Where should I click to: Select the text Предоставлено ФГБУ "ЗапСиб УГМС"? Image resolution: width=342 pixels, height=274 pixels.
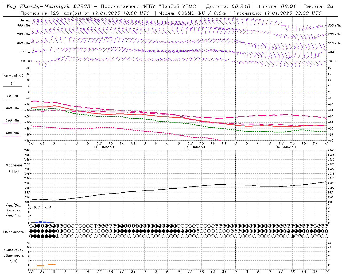(x=150, y=6)
